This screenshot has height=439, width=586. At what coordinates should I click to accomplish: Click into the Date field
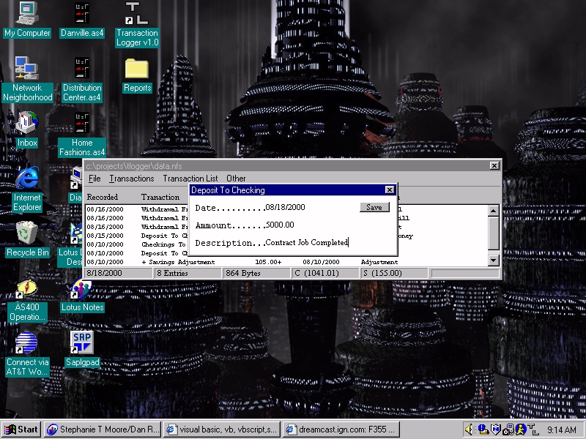pyautogui.click(x=308, y=208)
